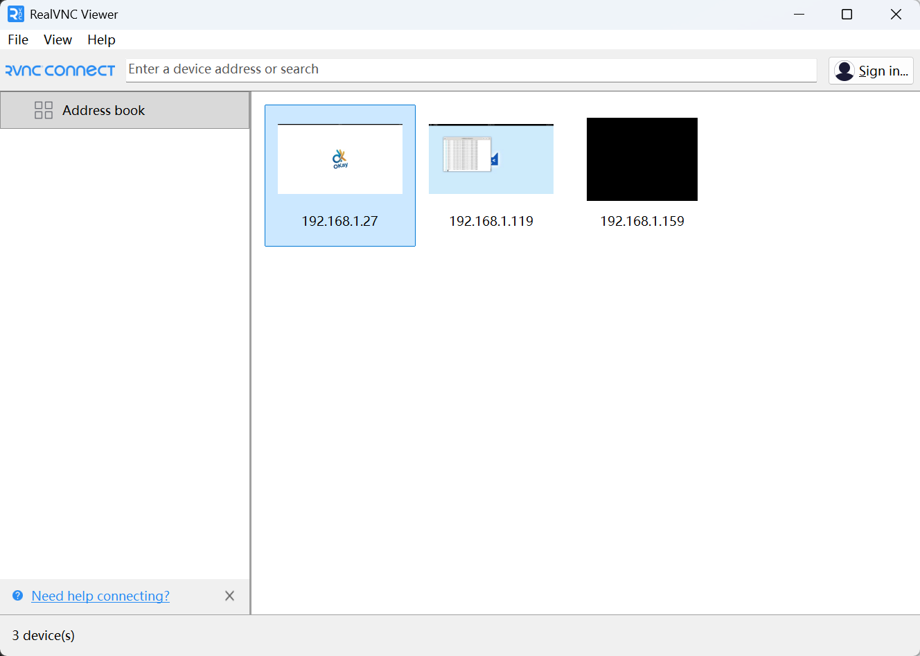Click the 192.168.1.27 label text
The image size is (920, 656).
(340, 221)
